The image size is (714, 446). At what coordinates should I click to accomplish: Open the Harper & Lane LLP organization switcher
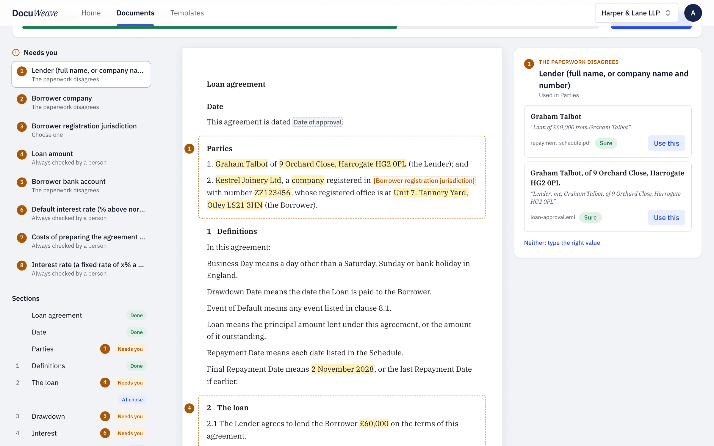point(636,13)
